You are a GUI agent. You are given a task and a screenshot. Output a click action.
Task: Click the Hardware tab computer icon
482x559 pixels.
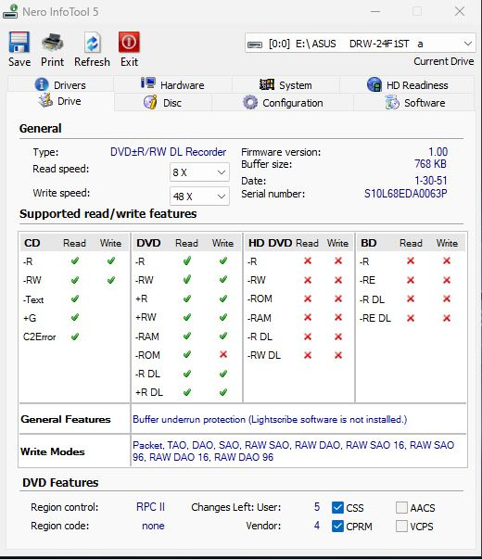pos(148,83)
